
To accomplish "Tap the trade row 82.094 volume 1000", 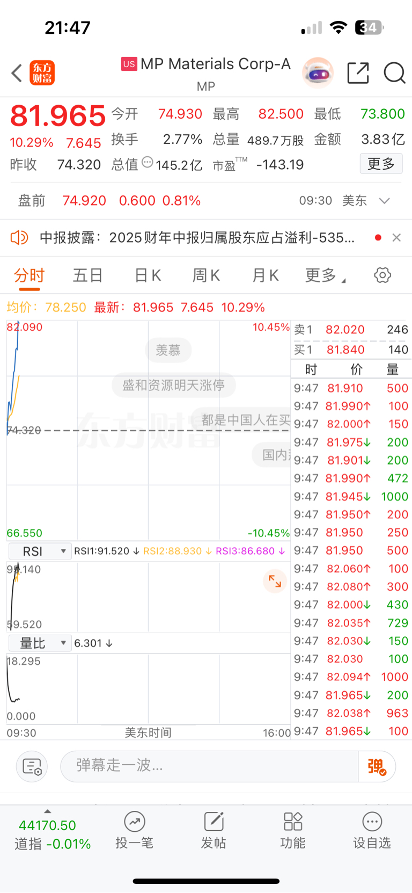I will pos(351,677).
